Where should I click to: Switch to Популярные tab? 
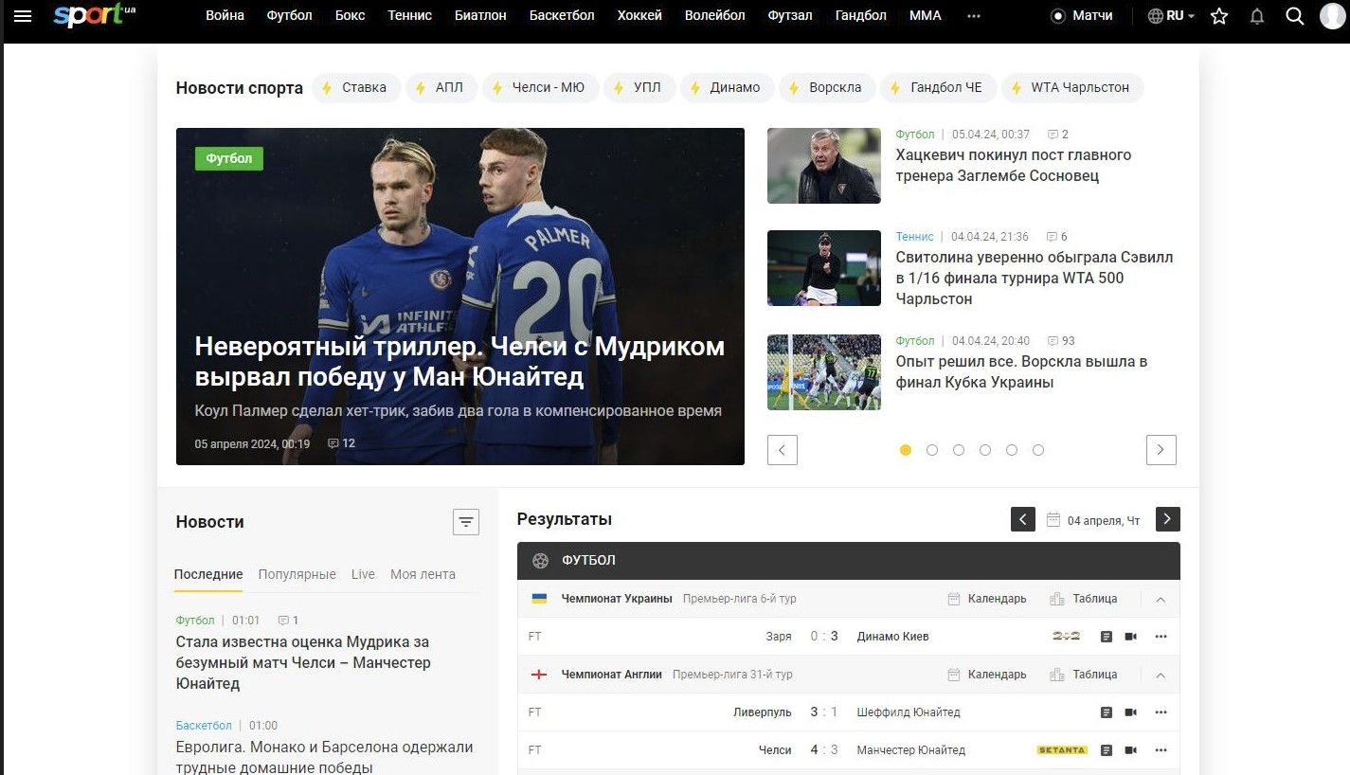(297, 574)
